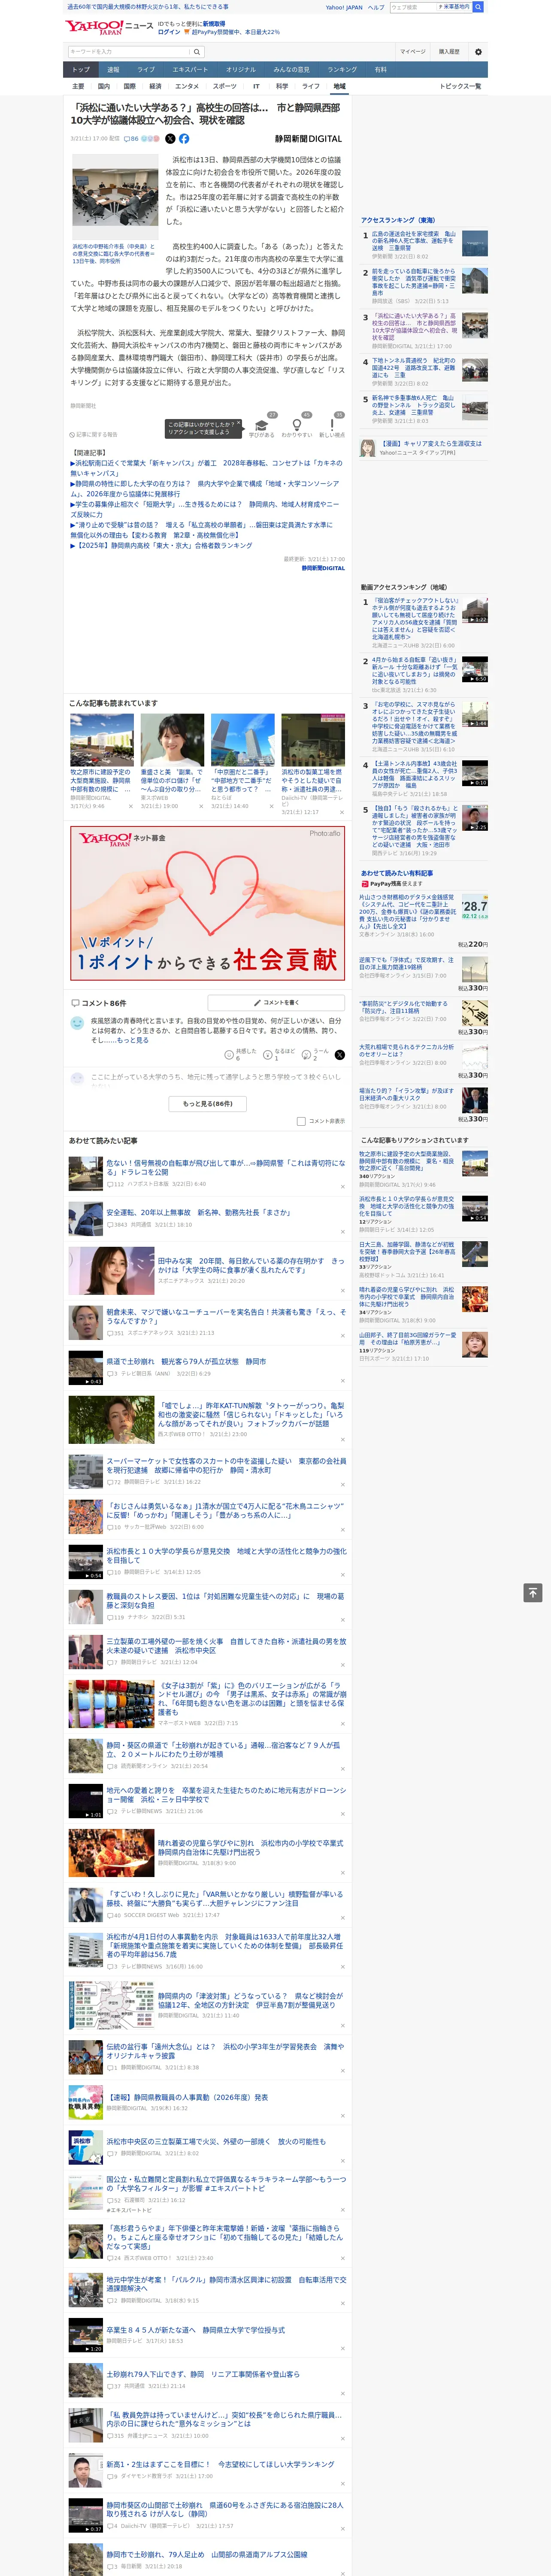
Task: Click the blue web search button at top
Action: click(478, 7)
